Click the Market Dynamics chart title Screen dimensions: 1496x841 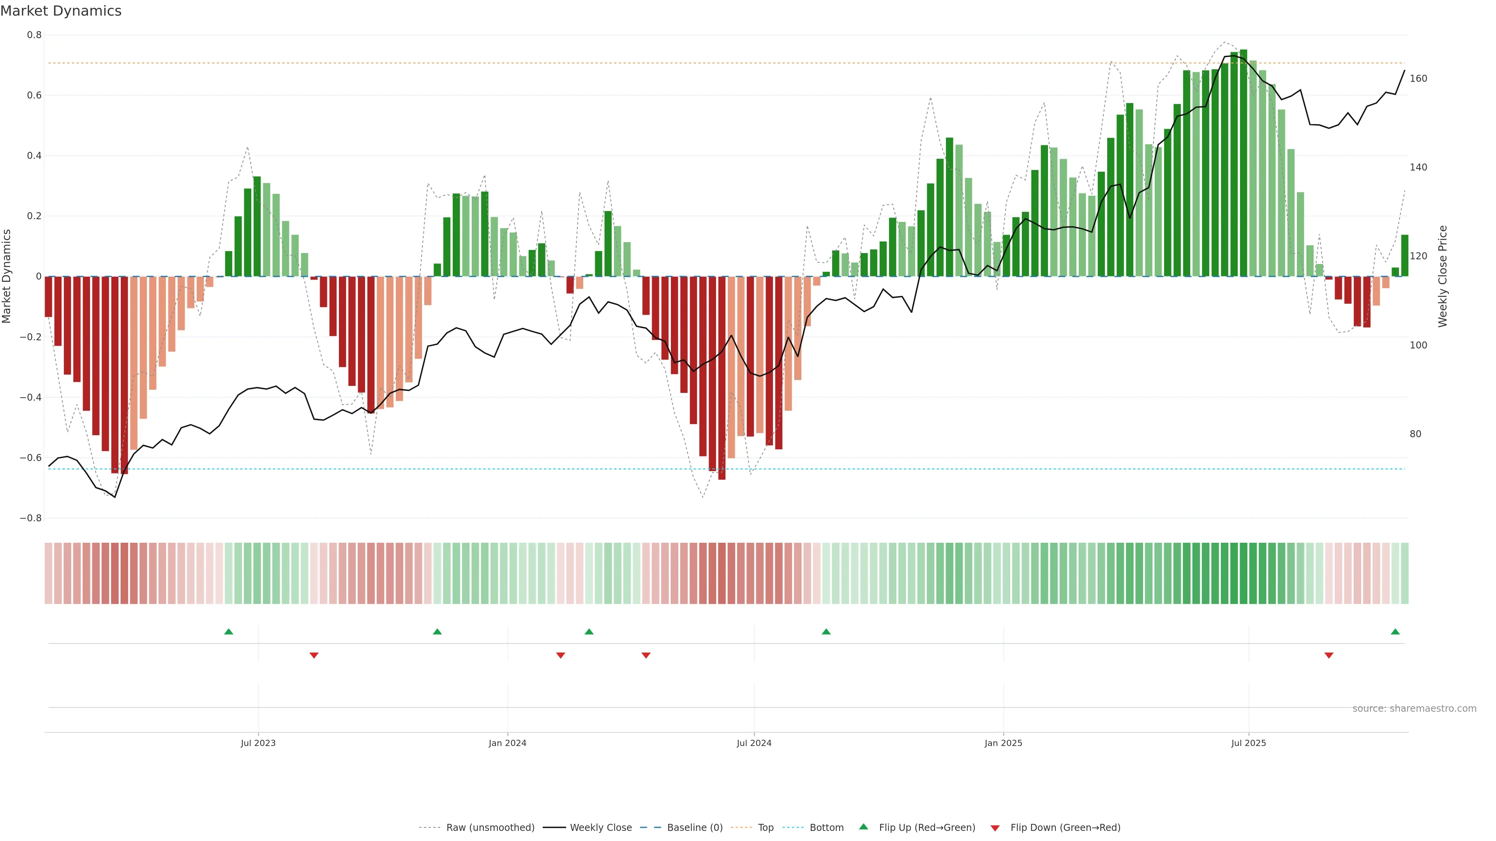pos(61,11)
